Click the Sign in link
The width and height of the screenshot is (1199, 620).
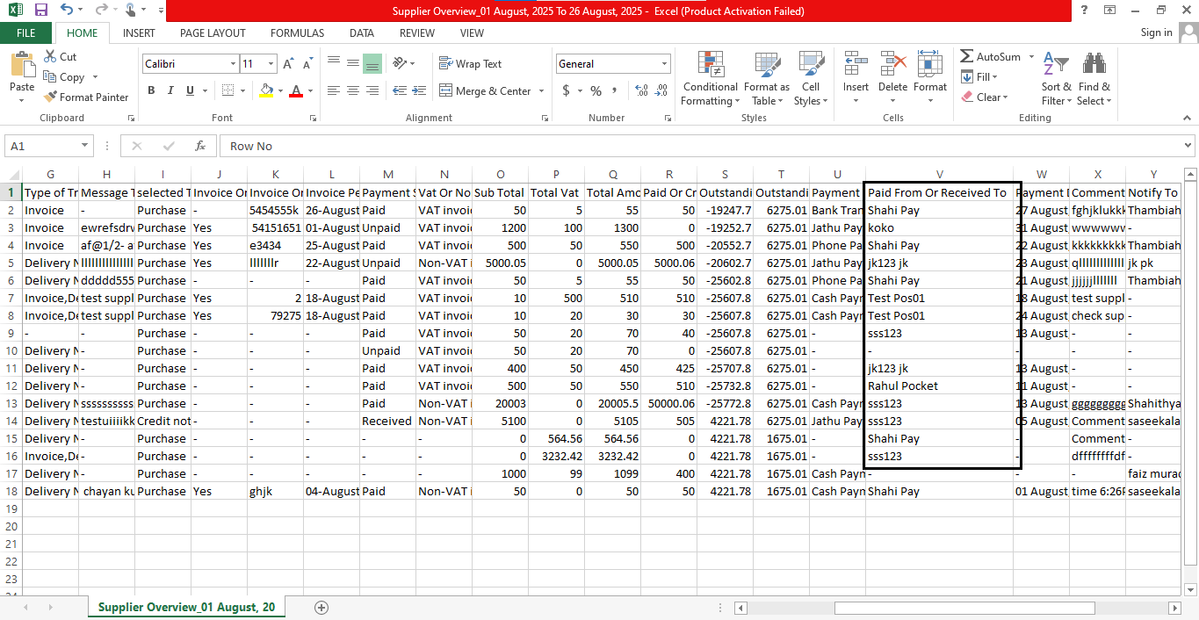click(x=1156, y=32)
